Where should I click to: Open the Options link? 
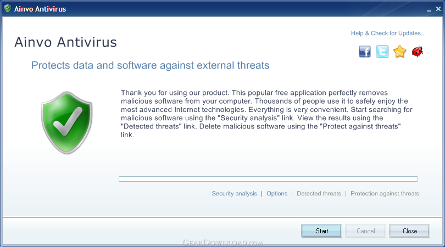click(277, 193)
